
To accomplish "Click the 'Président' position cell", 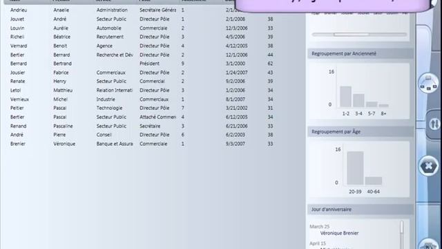I will [x=149, y=64].
